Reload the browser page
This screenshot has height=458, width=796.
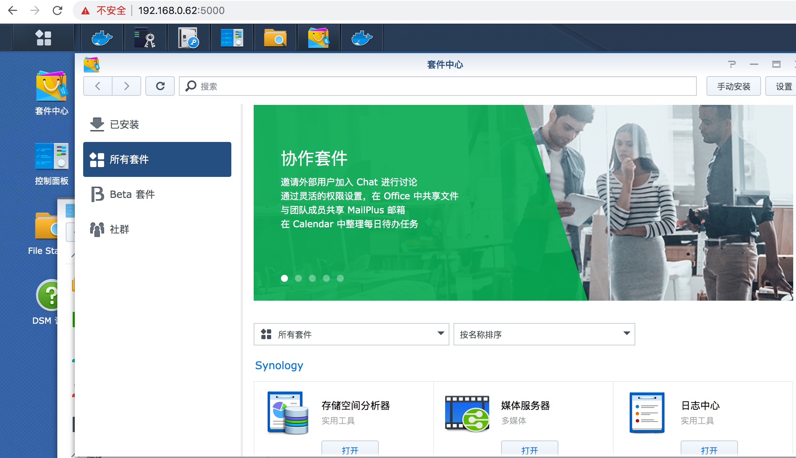[57, 10]
